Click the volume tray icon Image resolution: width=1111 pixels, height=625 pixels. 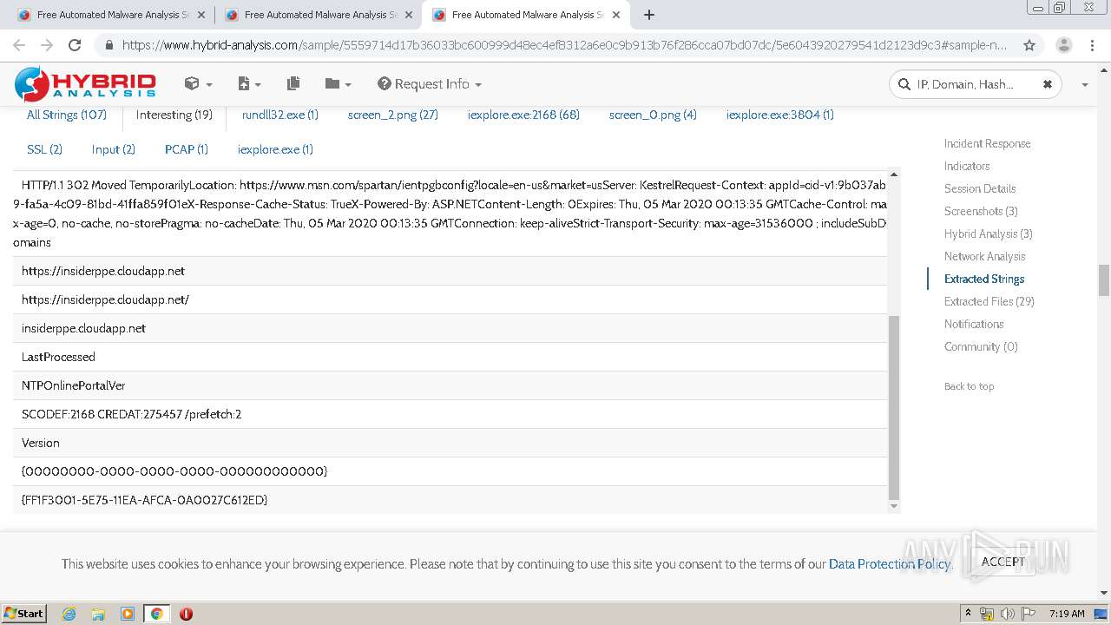tap(1008, 614)
